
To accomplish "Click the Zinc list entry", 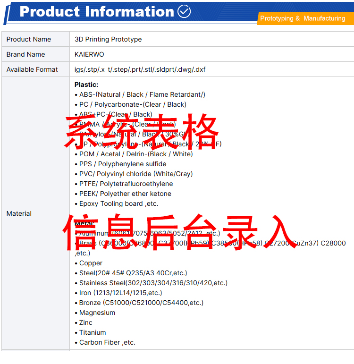I will (x=84, y=322).
